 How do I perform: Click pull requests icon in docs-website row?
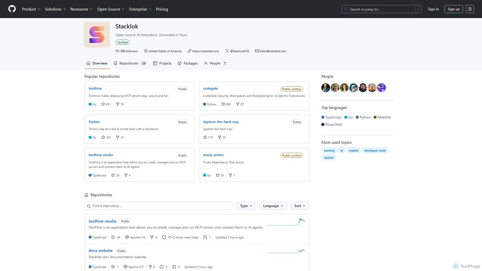coord(174,267)
